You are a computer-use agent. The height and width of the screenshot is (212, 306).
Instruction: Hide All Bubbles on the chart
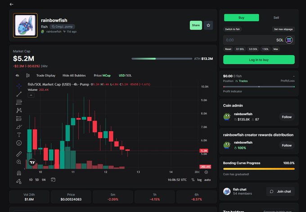pyautogui.click(x=74, y=75)
